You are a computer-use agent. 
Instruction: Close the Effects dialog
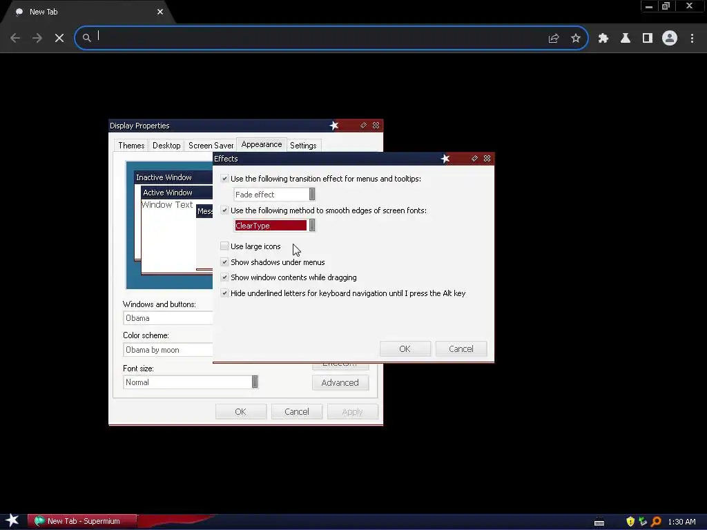click(x=487, y=158)
